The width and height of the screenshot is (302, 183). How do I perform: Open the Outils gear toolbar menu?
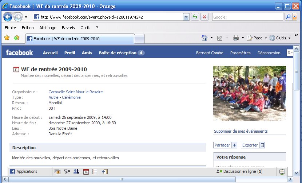coord(280,38)
